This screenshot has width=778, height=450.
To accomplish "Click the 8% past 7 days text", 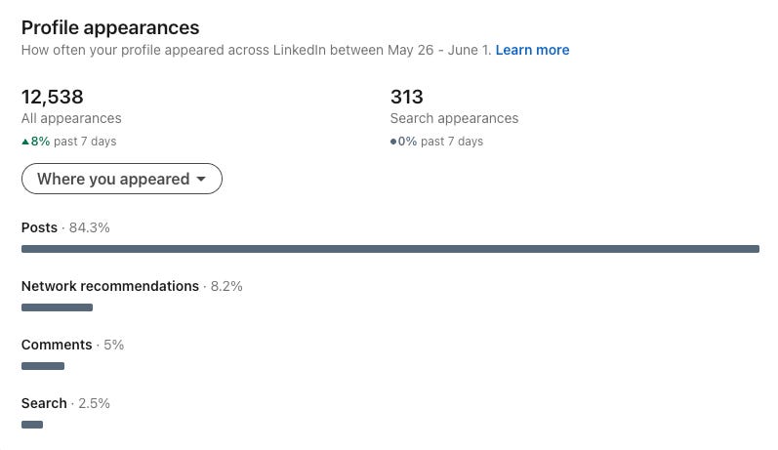I will (x=73, y=142).
